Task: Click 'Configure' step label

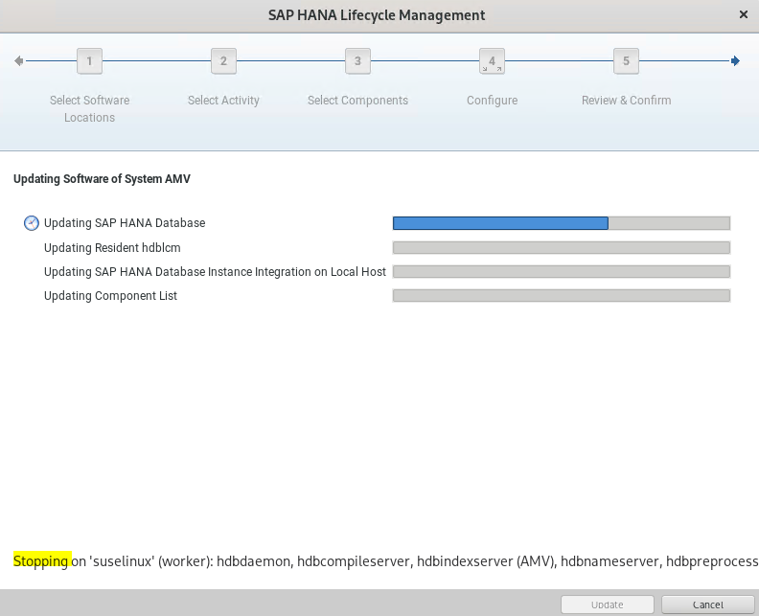Action: [492, 101]
